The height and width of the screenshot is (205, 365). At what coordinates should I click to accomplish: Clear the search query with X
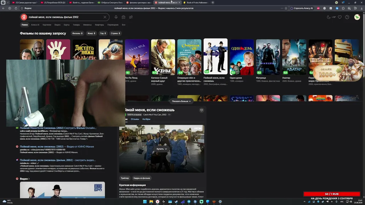pyautogui.click(x=105, y=17)
